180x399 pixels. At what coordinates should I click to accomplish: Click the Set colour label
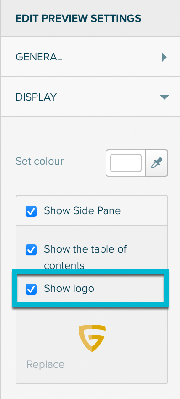pyautogui.click(x=40, y=161)
